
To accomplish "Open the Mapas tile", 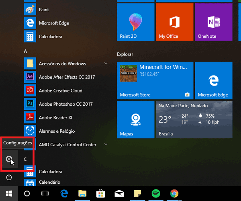I will [136, 120].
